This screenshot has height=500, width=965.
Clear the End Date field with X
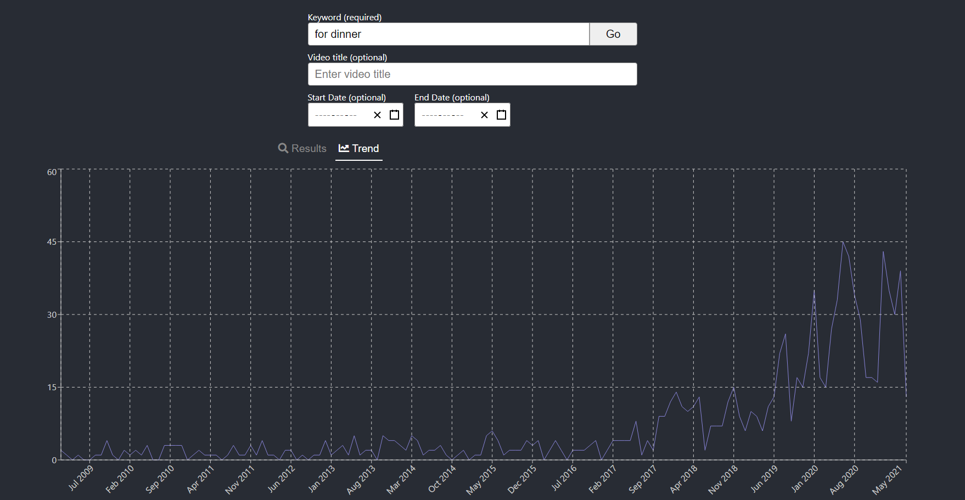click(484, 115)
